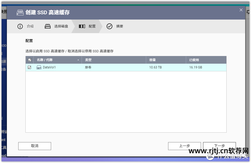Click the 上一步 button

184,146
